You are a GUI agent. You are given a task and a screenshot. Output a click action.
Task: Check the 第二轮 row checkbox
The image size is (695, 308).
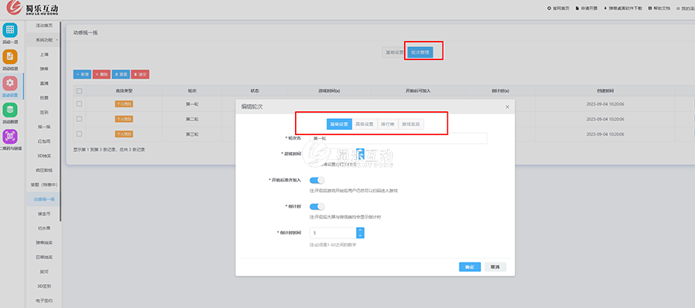click(80, 119)
